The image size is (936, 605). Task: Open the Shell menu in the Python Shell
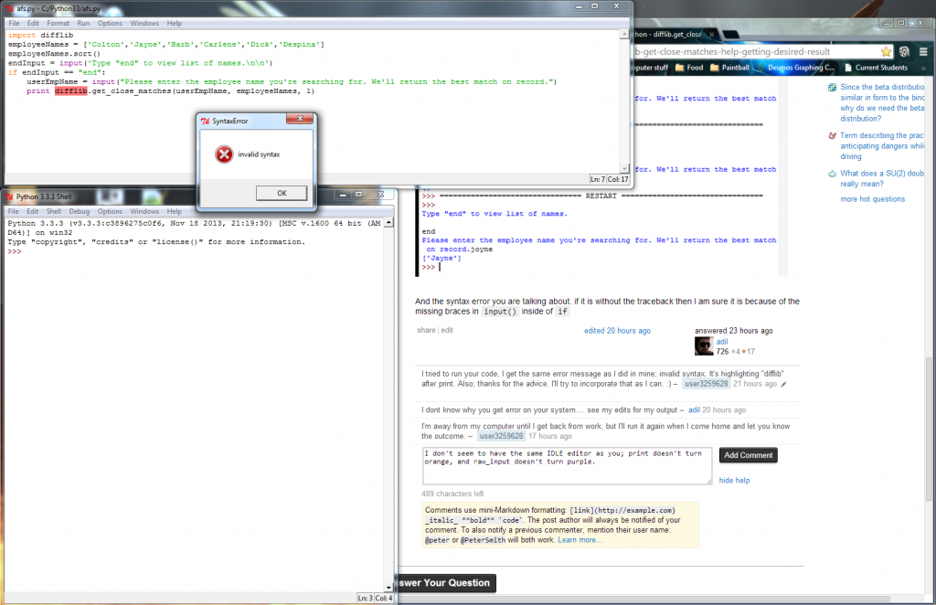[x=52, y=211]
